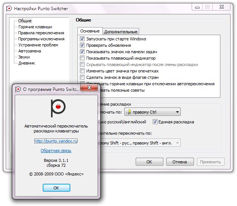This screenshot has height=206, width=237.
Task: Click the "Обратная связь" link
Action: (x=56, y=151)
